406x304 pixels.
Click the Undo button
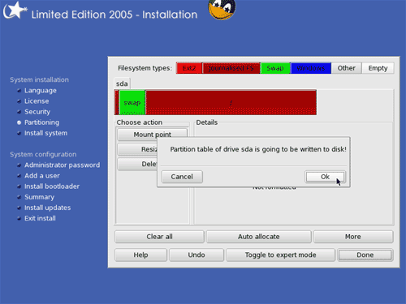coord(197,255)
